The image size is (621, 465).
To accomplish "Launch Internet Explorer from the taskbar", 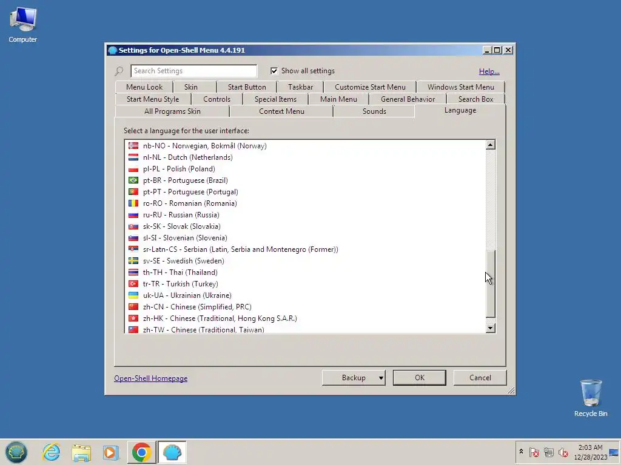I will [52, 452].
